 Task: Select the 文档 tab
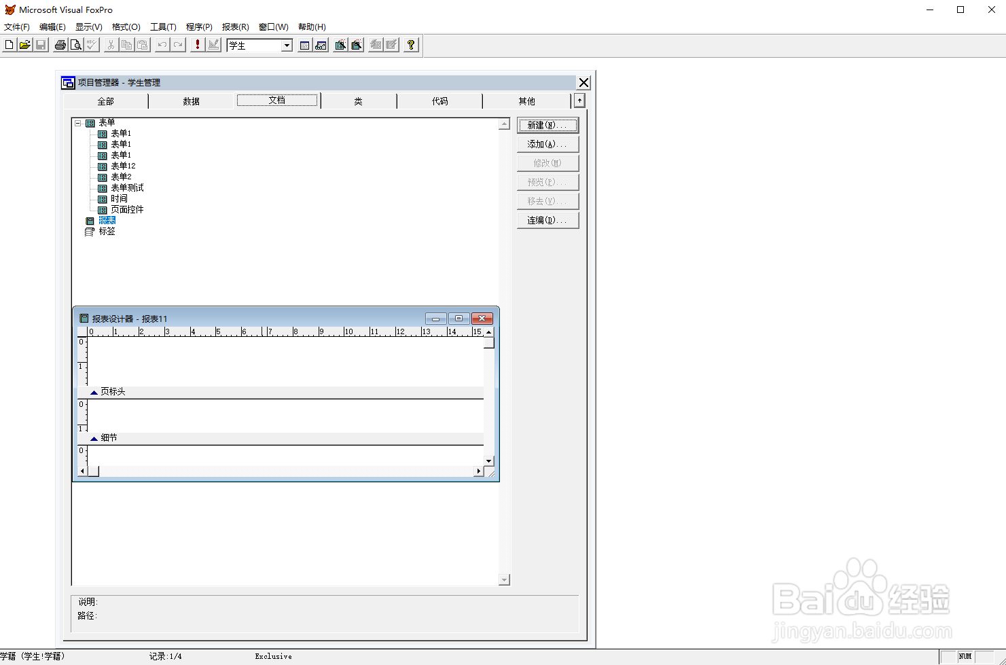click(276, 100)
